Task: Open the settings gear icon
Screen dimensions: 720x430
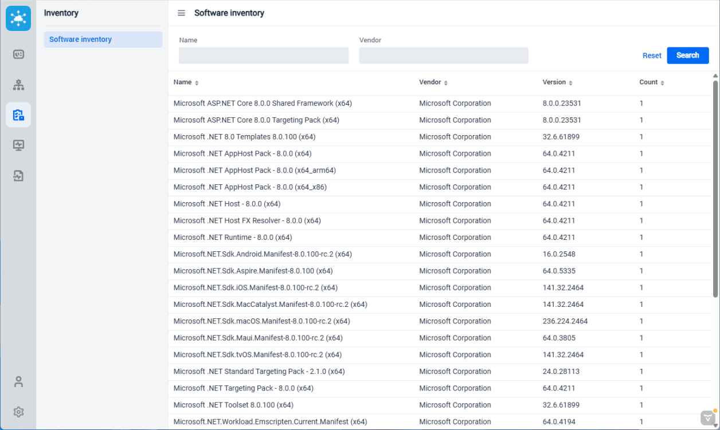Action: coord(18,412)
